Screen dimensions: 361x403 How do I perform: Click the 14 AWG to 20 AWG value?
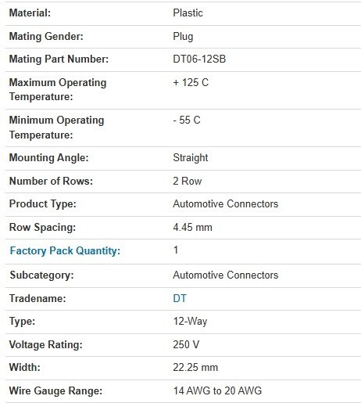[217, 390]
